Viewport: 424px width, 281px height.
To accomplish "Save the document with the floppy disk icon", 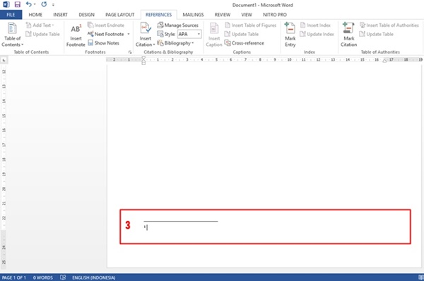I will pos(18,4).
